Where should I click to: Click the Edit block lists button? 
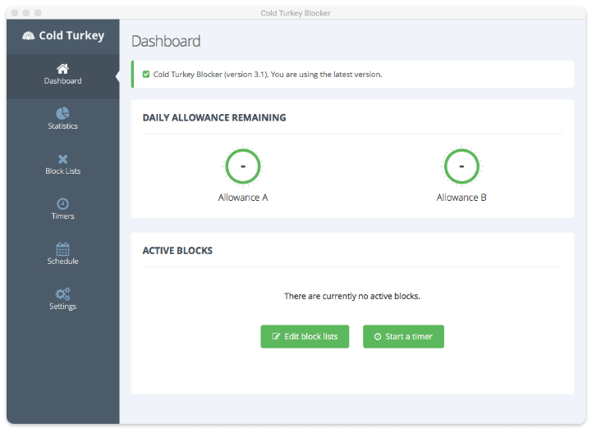(305, 337)
